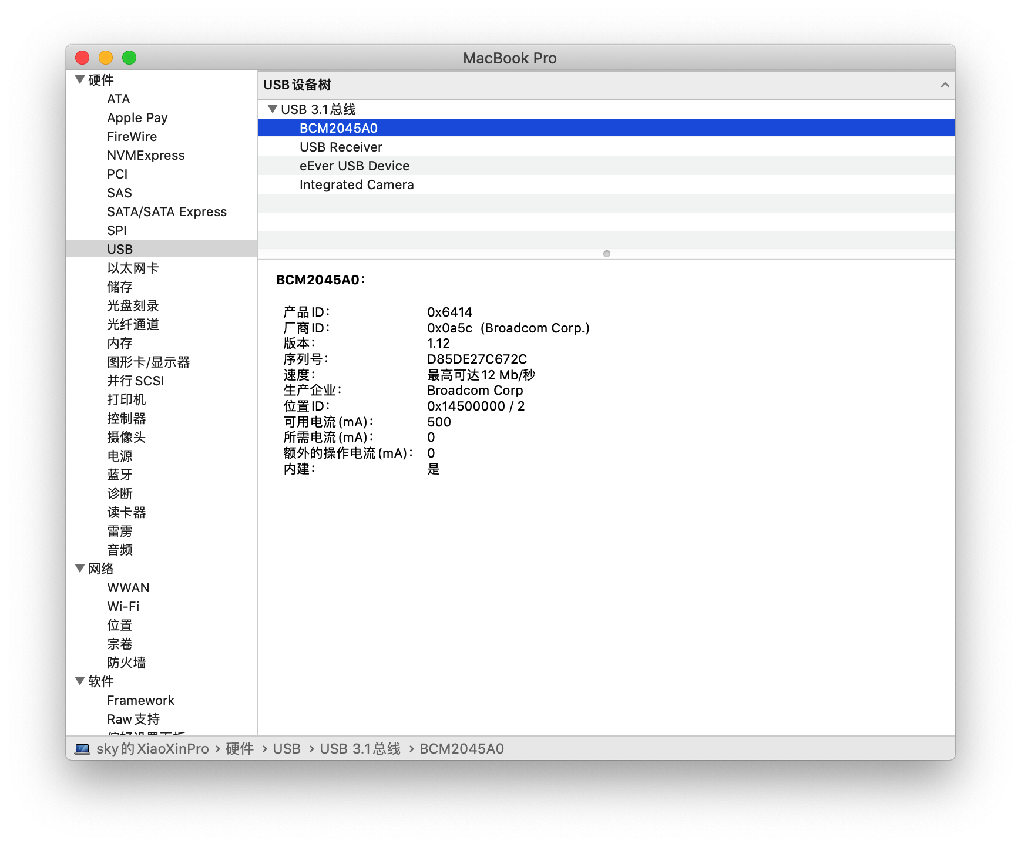The height and width of the screenshot is (847, 1021).
Task: Click the serial number D85DE27C672C
Action: coord(477,359)
